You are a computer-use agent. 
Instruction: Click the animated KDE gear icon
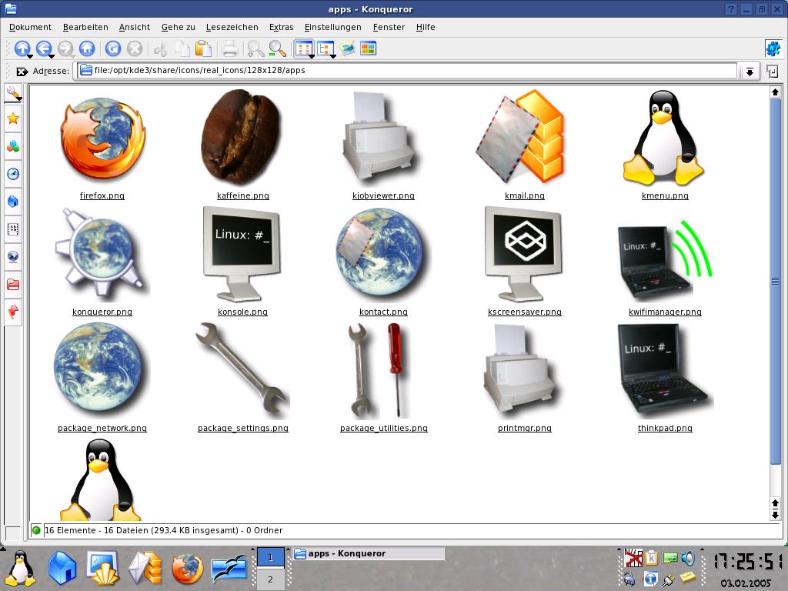pyautogui.click(x=773, y=48)
